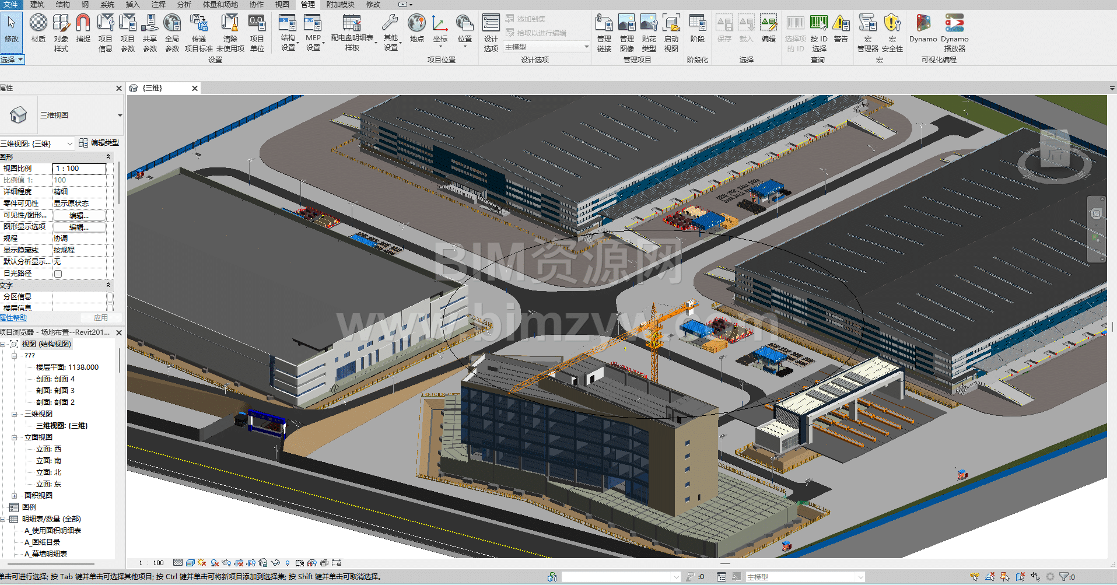Image resolution: width=1117 pixels, height=585 pixels.
Task: Collapse the 三维视图 tree node
Action: [x=15, y=414]
